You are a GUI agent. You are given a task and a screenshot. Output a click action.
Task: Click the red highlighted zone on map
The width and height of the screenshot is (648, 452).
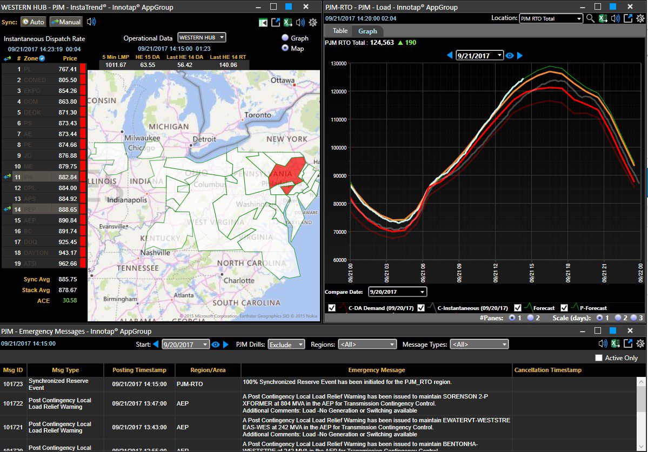tap(288, 174)
